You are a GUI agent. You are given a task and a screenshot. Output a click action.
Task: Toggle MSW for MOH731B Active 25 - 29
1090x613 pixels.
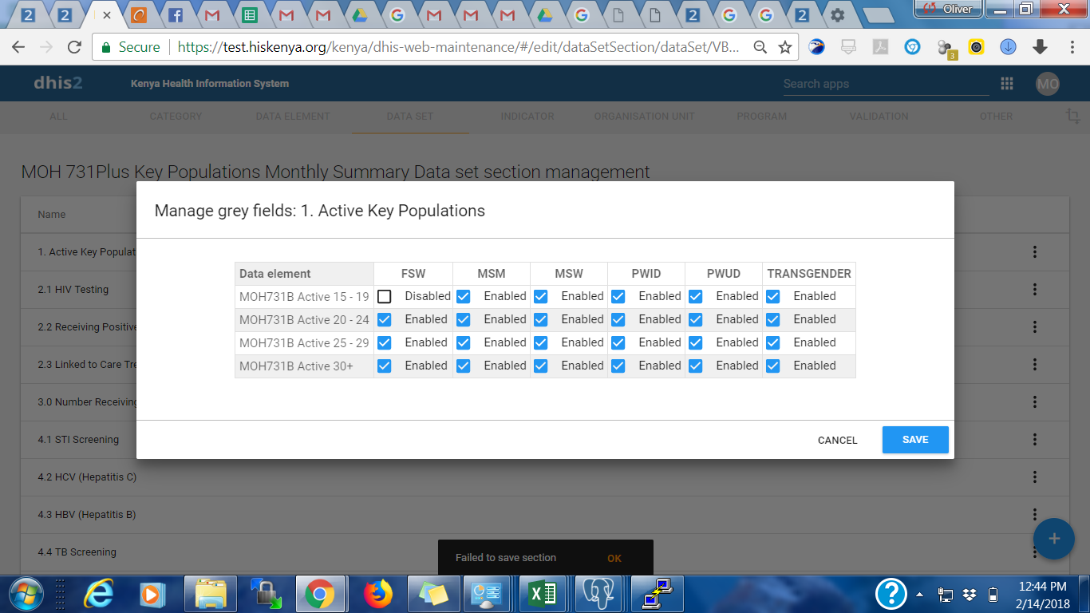(540, 343)
